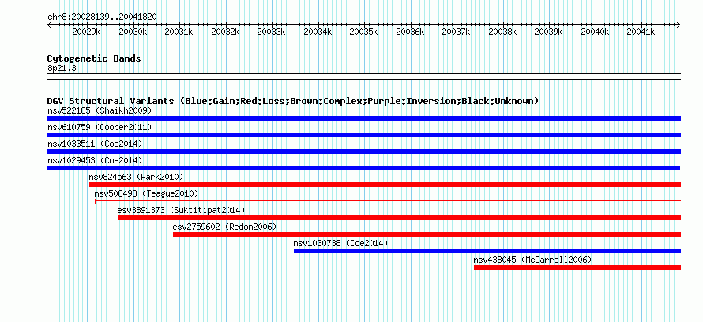Click the nsv1030738 (Coe2014) label text
703x322 pixels.
[340, 243]
